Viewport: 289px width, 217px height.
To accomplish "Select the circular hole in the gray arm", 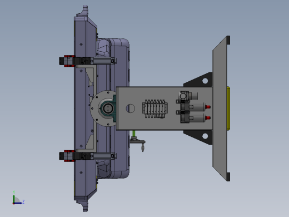I will click(131, 108).
